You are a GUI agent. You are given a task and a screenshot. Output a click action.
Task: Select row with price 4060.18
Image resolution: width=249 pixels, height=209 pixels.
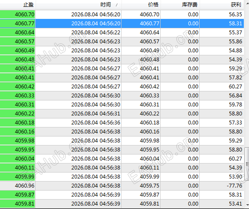pyautogui.click(x=122, y=122)
